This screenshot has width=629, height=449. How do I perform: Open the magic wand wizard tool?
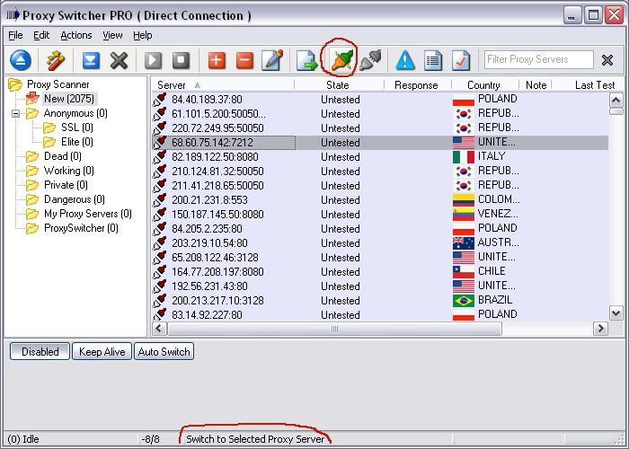click(56, 60)
